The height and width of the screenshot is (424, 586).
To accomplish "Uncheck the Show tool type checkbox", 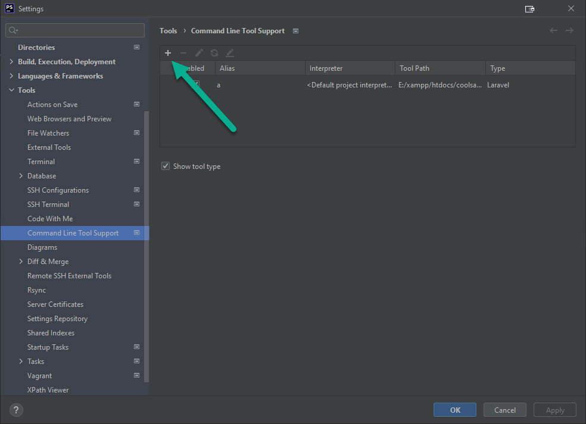I will pyautogui.click(x=165, y=166).
